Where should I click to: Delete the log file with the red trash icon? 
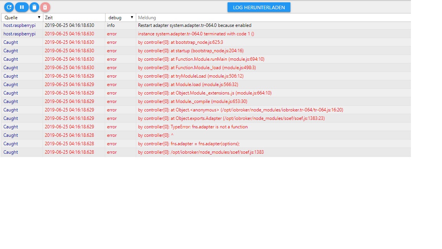tap(45, 7)
